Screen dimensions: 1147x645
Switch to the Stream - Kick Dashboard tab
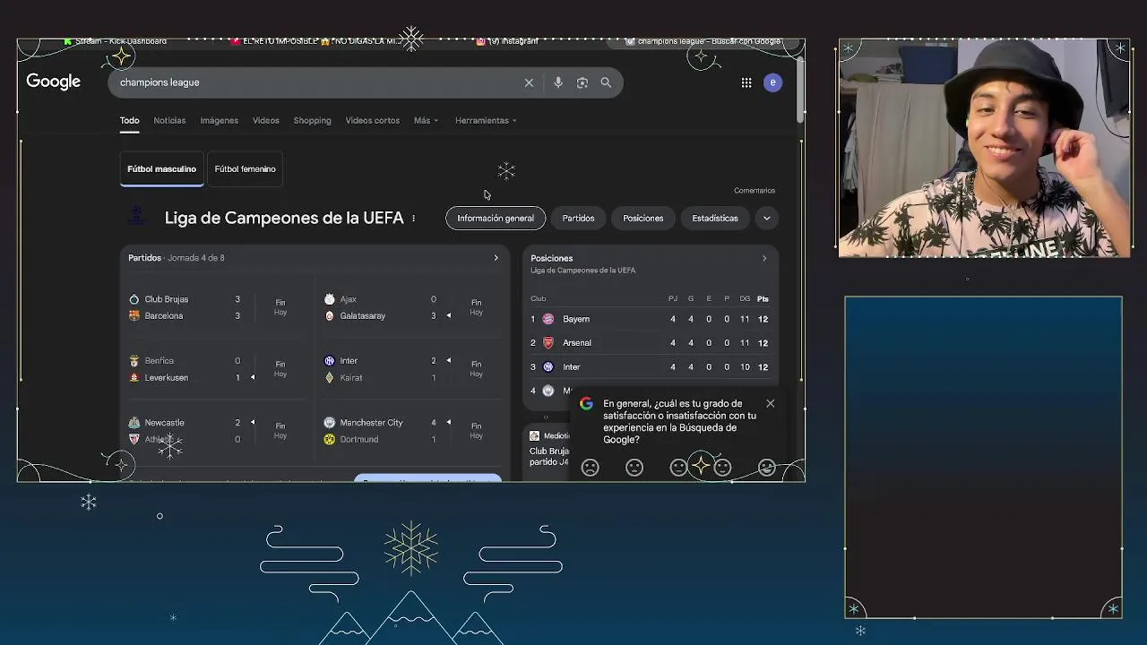tap(115, 42)
